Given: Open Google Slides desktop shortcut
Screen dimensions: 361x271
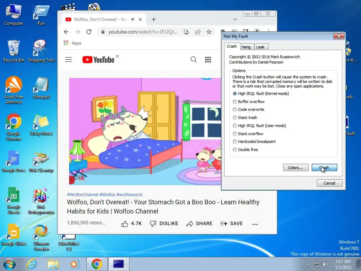Looking at the screenshot, I should [x=14, y=235].
